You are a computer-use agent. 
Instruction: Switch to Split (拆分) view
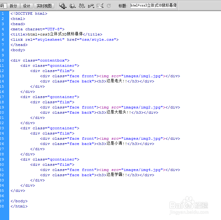pos(13,6)
